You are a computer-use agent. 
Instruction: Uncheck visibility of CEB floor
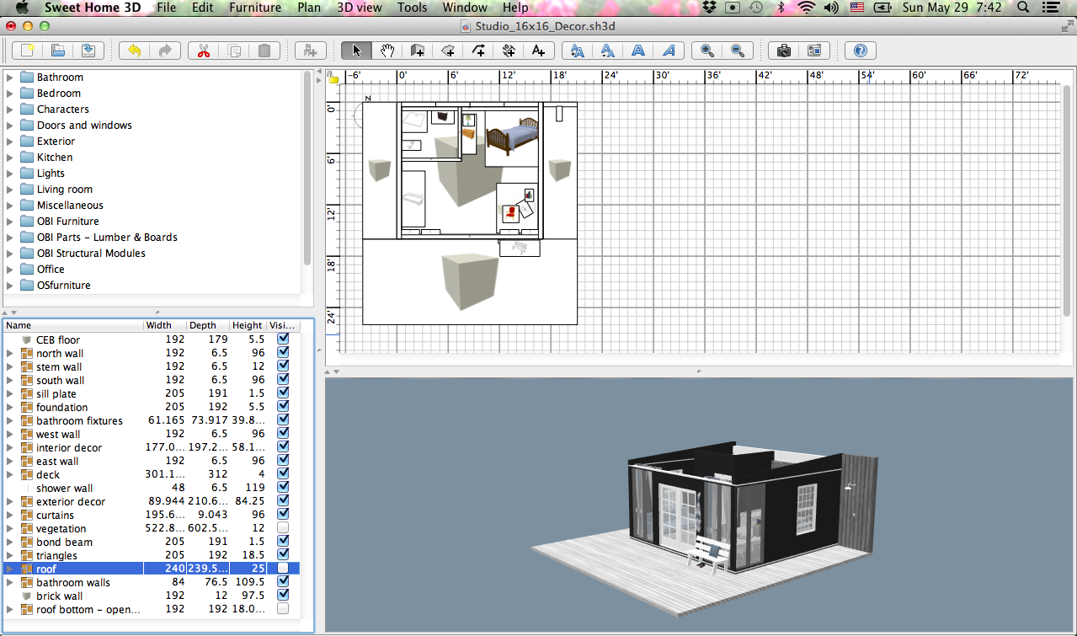pos(283,339)
